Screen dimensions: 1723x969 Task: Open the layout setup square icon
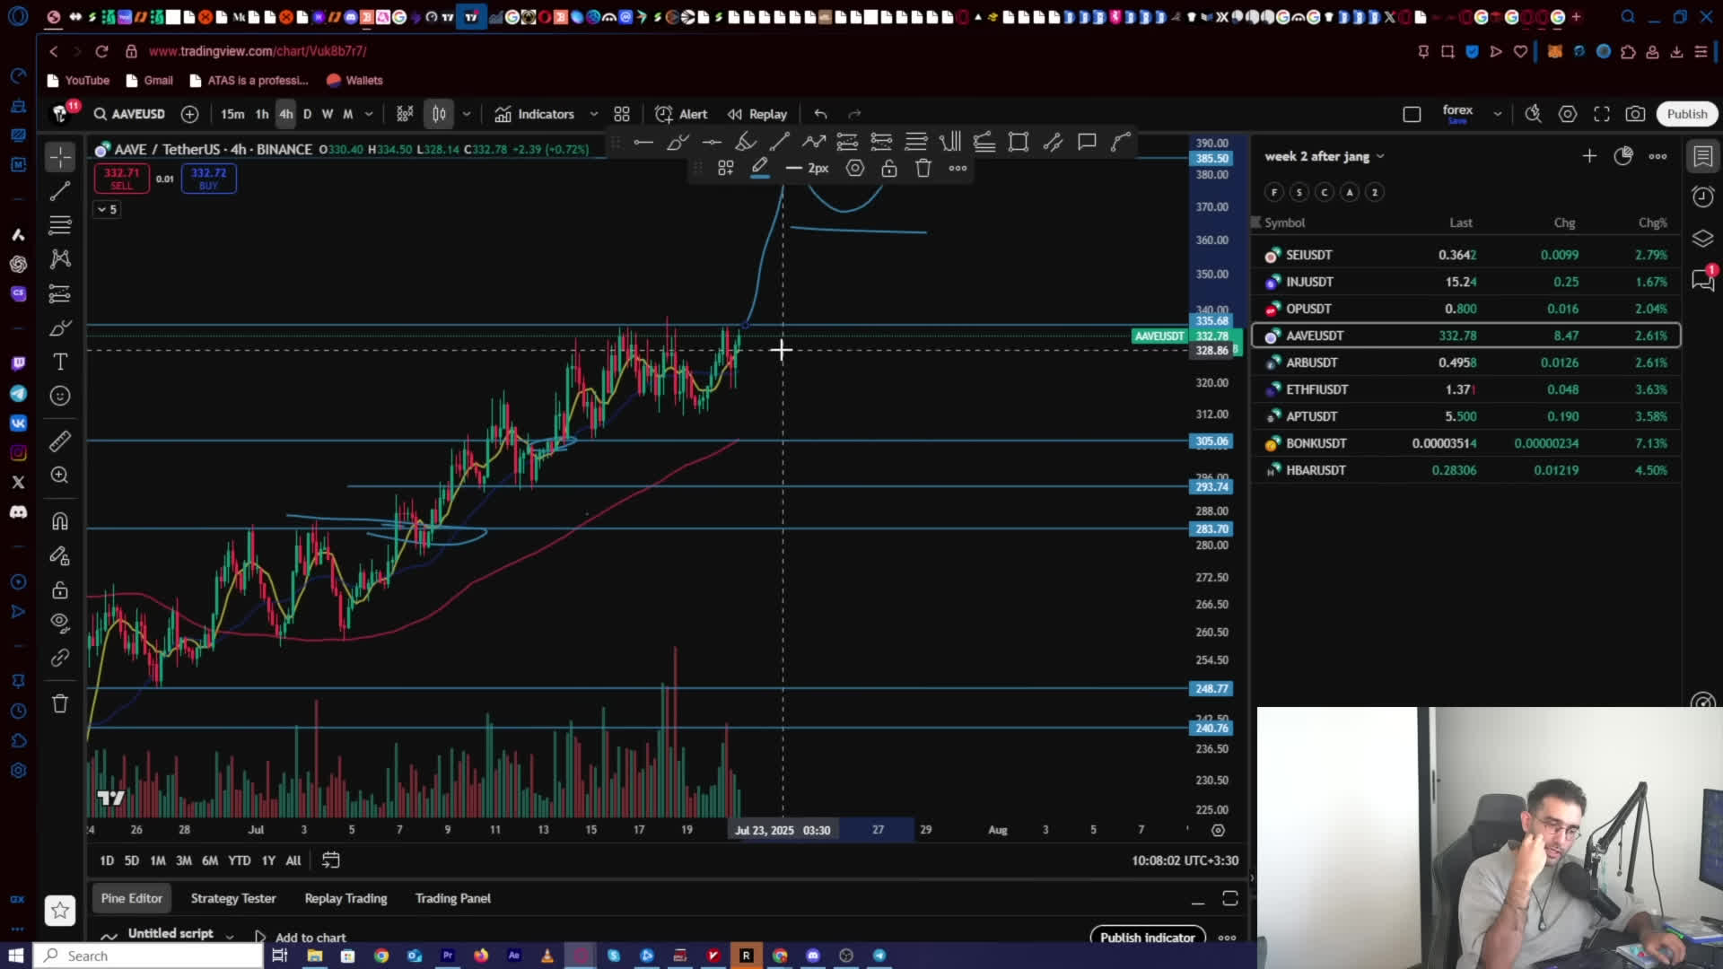pos(1412,114)
